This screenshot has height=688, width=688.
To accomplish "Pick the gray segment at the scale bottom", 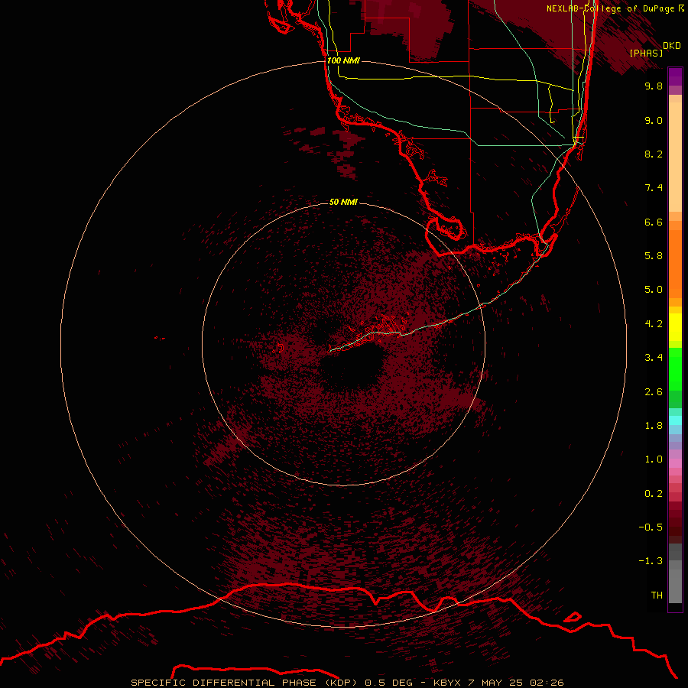I will (675, 586).
